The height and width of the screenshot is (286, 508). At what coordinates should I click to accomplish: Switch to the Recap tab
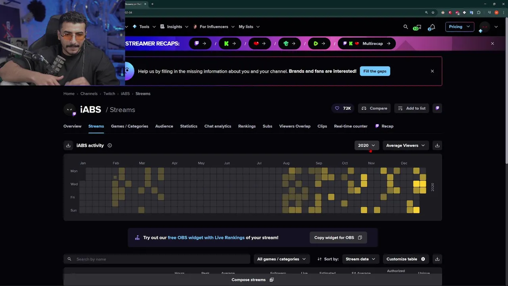tap(384, 126)
